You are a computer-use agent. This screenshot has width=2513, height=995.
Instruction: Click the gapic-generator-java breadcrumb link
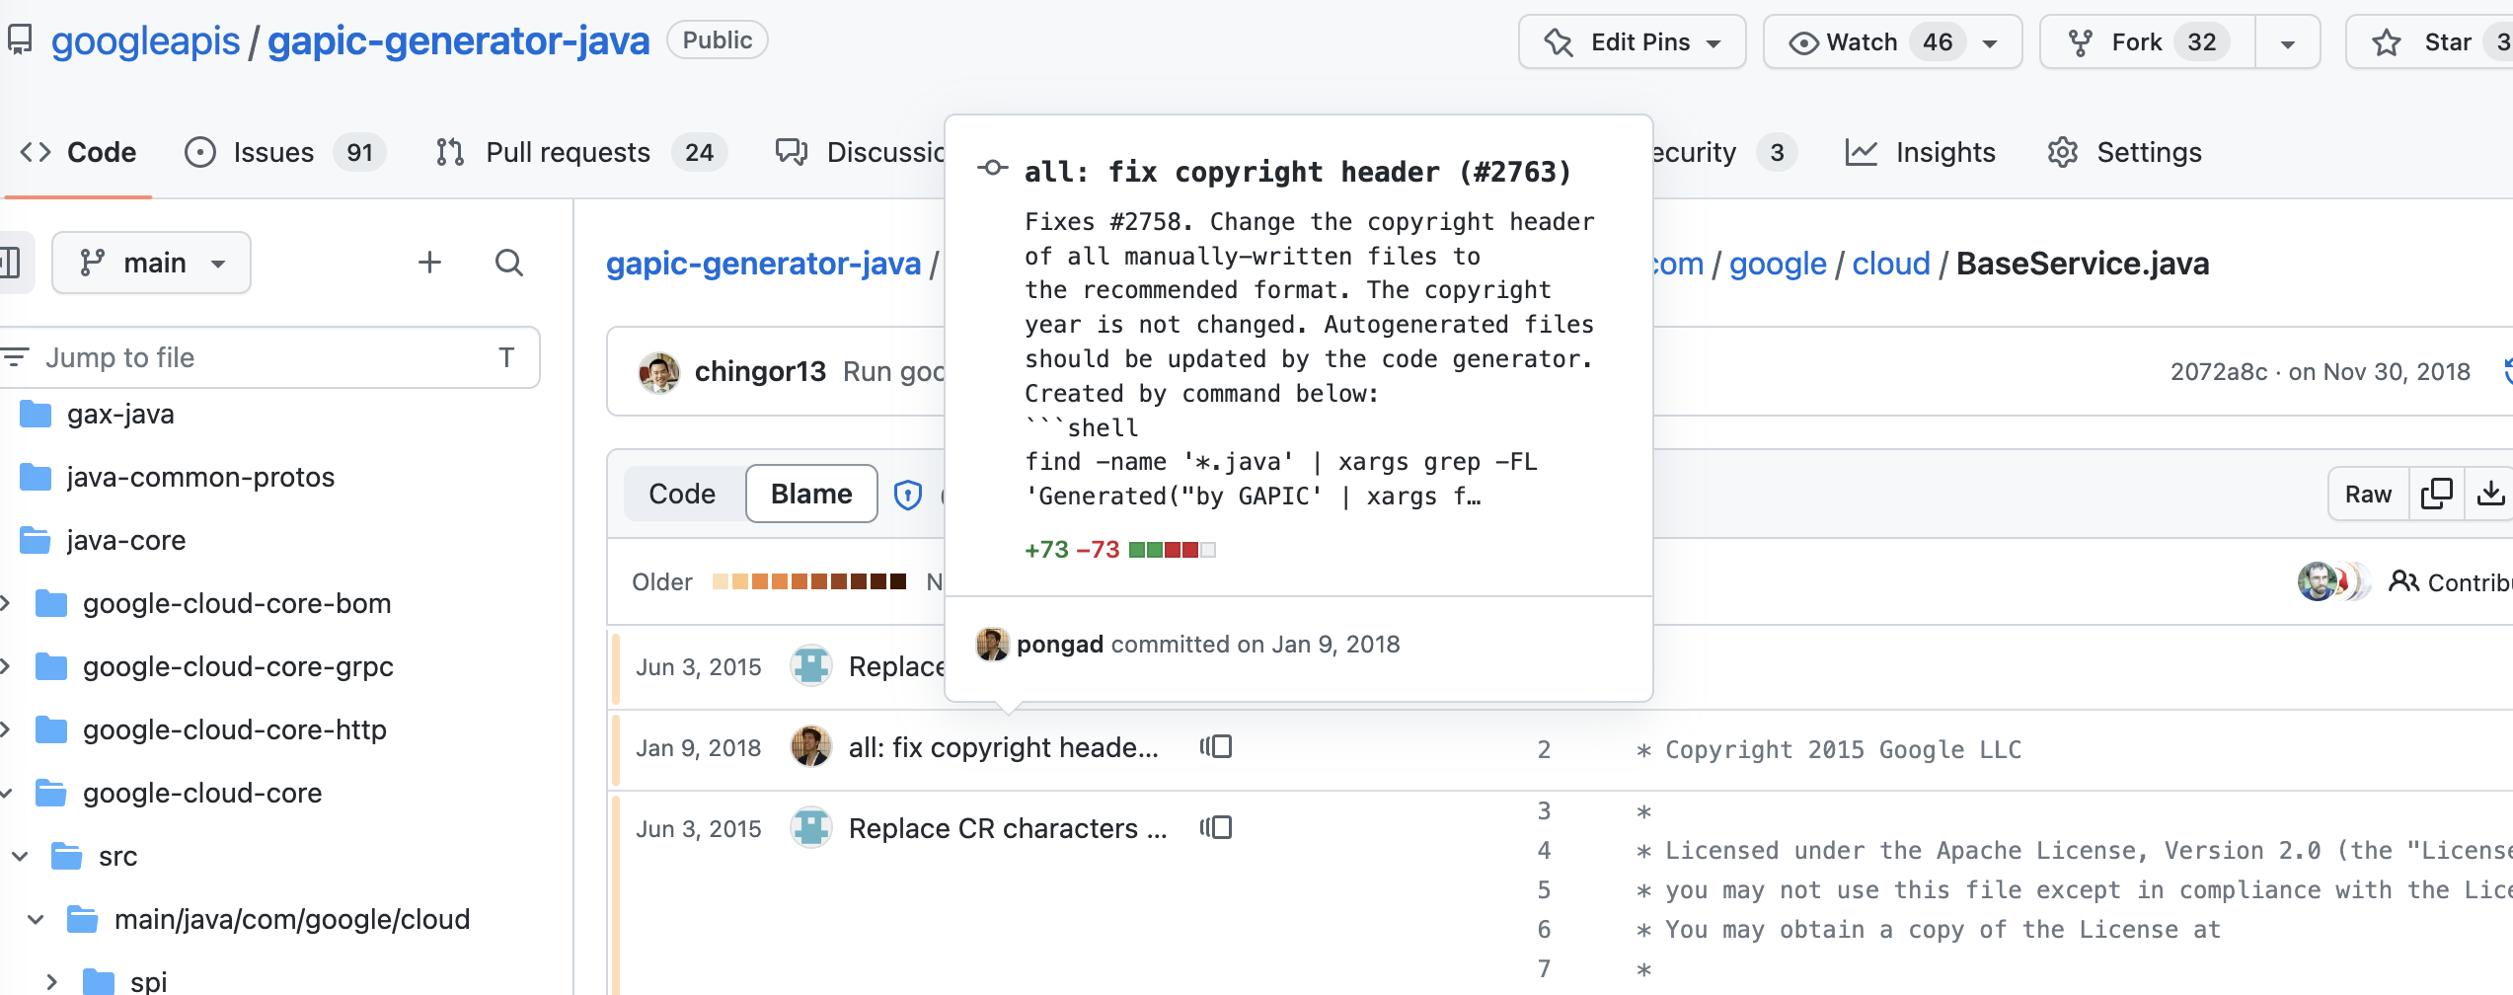coord(763,264)
